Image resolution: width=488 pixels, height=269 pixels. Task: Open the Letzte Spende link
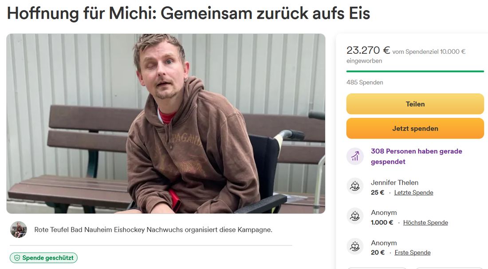[x=413, y=193]
